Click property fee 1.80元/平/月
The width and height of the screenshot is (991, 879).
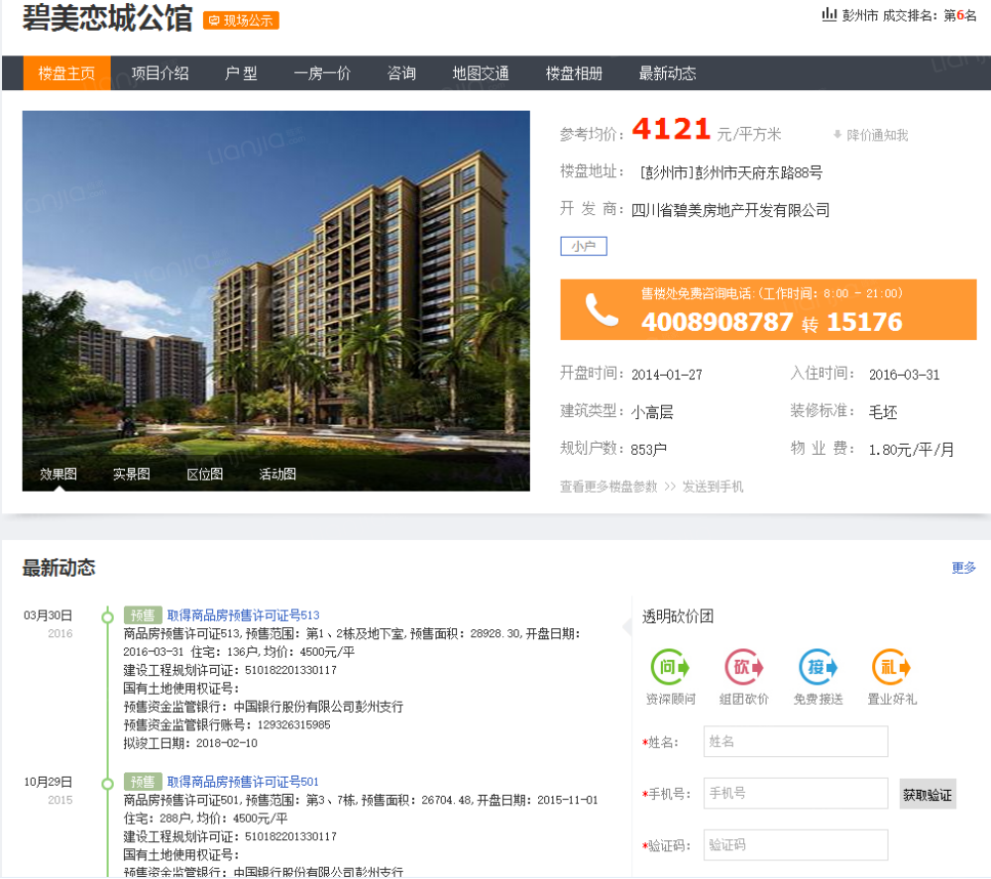pyautogui.click(x=912, y=450)
